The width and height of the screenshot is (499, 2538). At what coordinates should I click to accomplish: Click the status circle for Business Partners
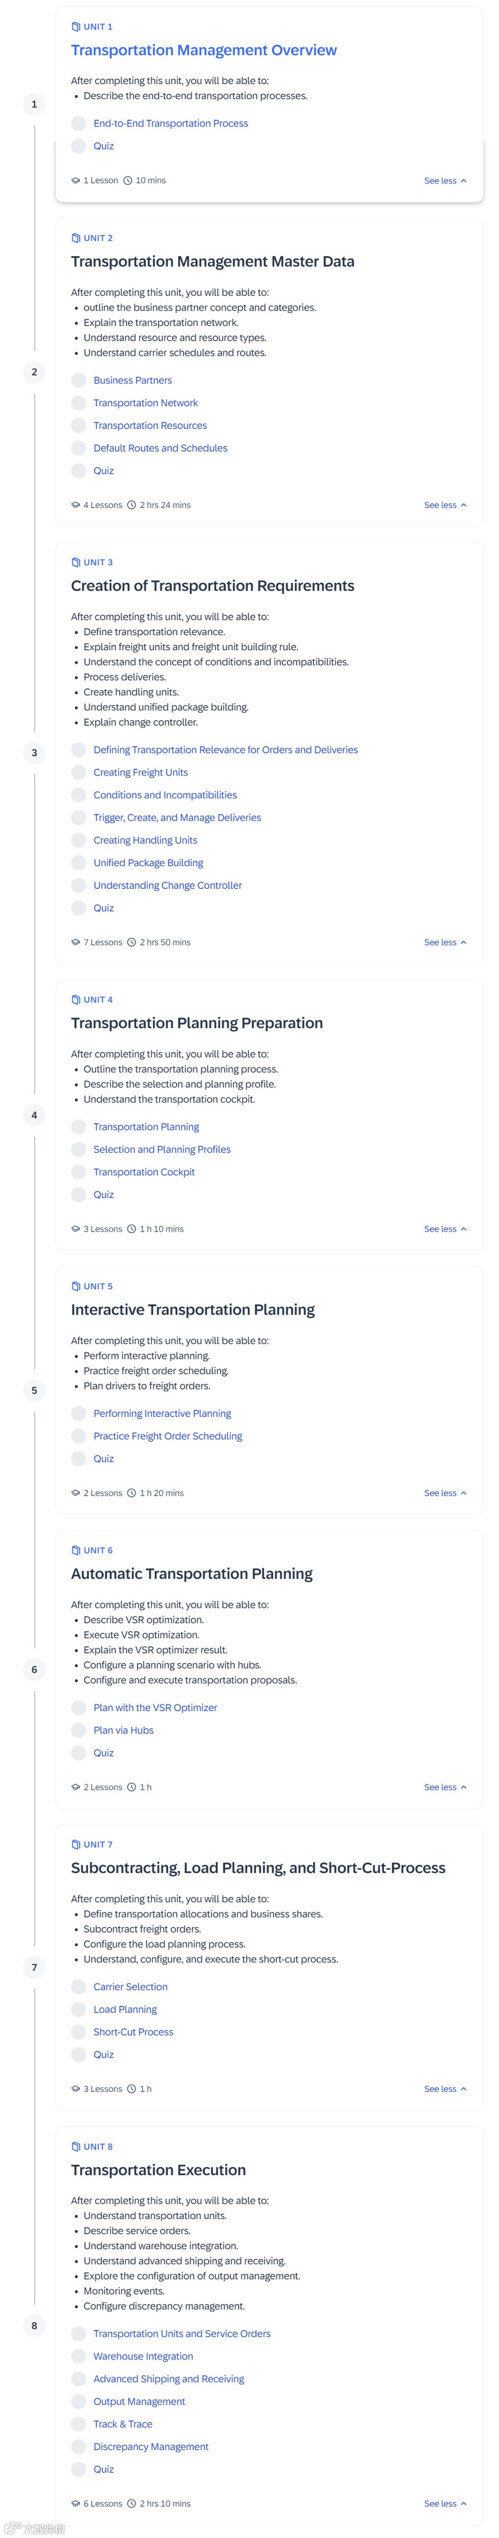click(x=79, y=380)
